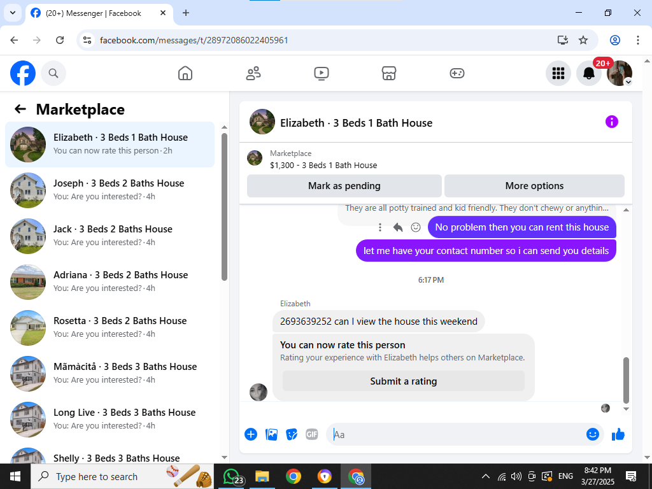Open the Facebook menu grid icon
The height and width of the screenshot is (489, 652).
(x=558, y=73)
